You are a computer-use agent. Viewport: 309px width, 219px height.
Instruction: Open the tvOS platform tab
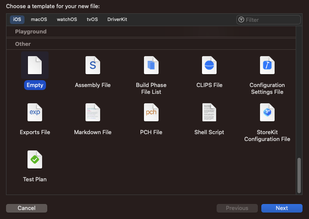coord(92,20)
